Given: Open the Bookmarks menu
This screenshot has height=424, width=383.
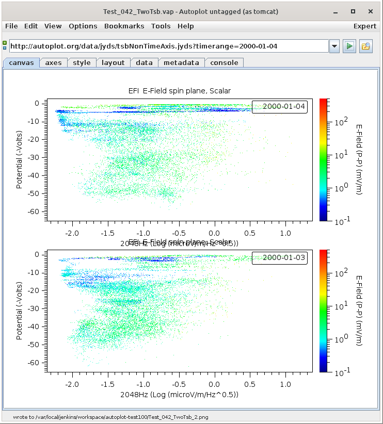Looking at the screenshot, I should (123, 26).
